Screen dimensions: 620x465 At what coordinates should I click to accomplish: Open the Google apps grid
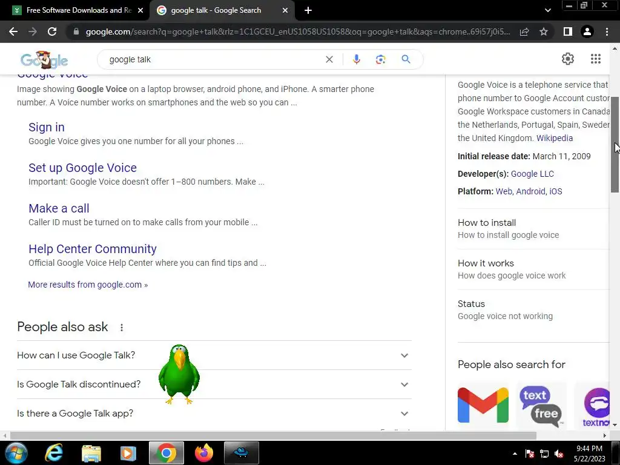tap(596, 59)
